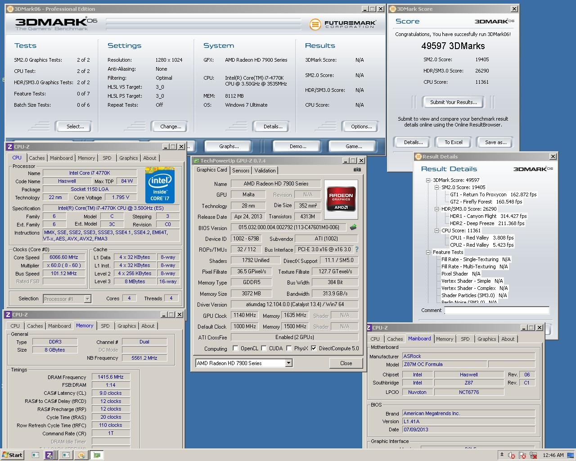Click the GPU-Z title bar icon
The height and width of the screenshot is (461, 576).
point(196,161)
